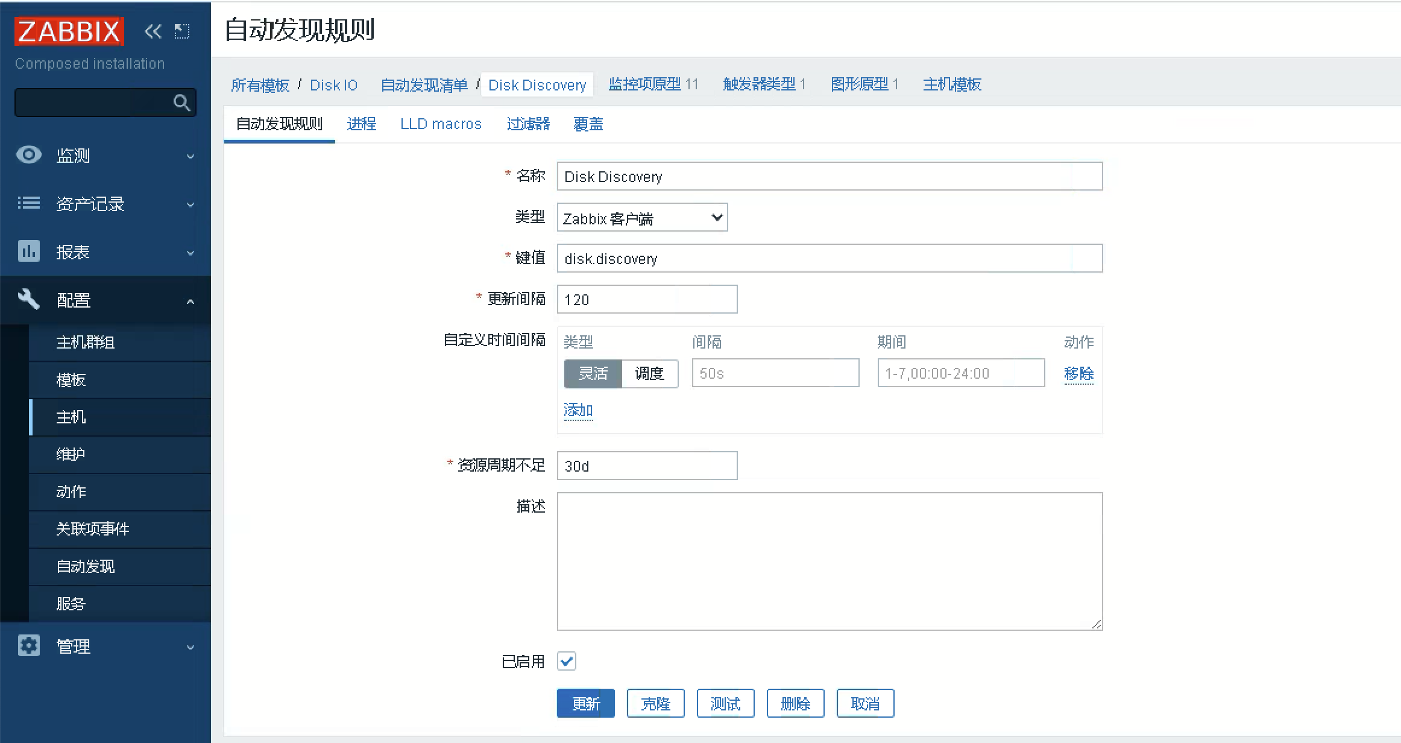Select 调度 scheduling interval type
The height and width of the screenshot is (743, 1401).
coord(649,373)
